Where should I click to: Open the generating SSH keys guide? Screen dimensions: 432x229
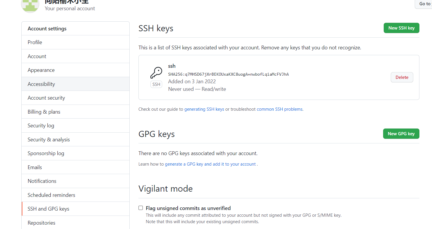[x=204, y=109]
